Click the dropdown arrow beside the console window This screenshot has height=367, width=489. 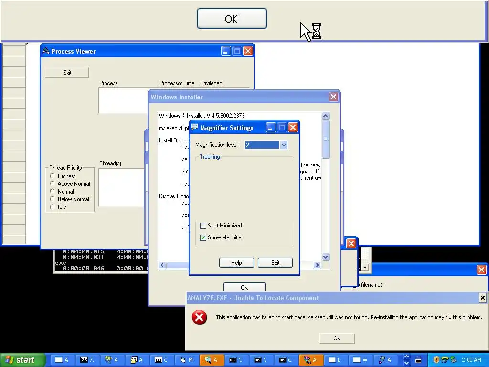point(365,268)
